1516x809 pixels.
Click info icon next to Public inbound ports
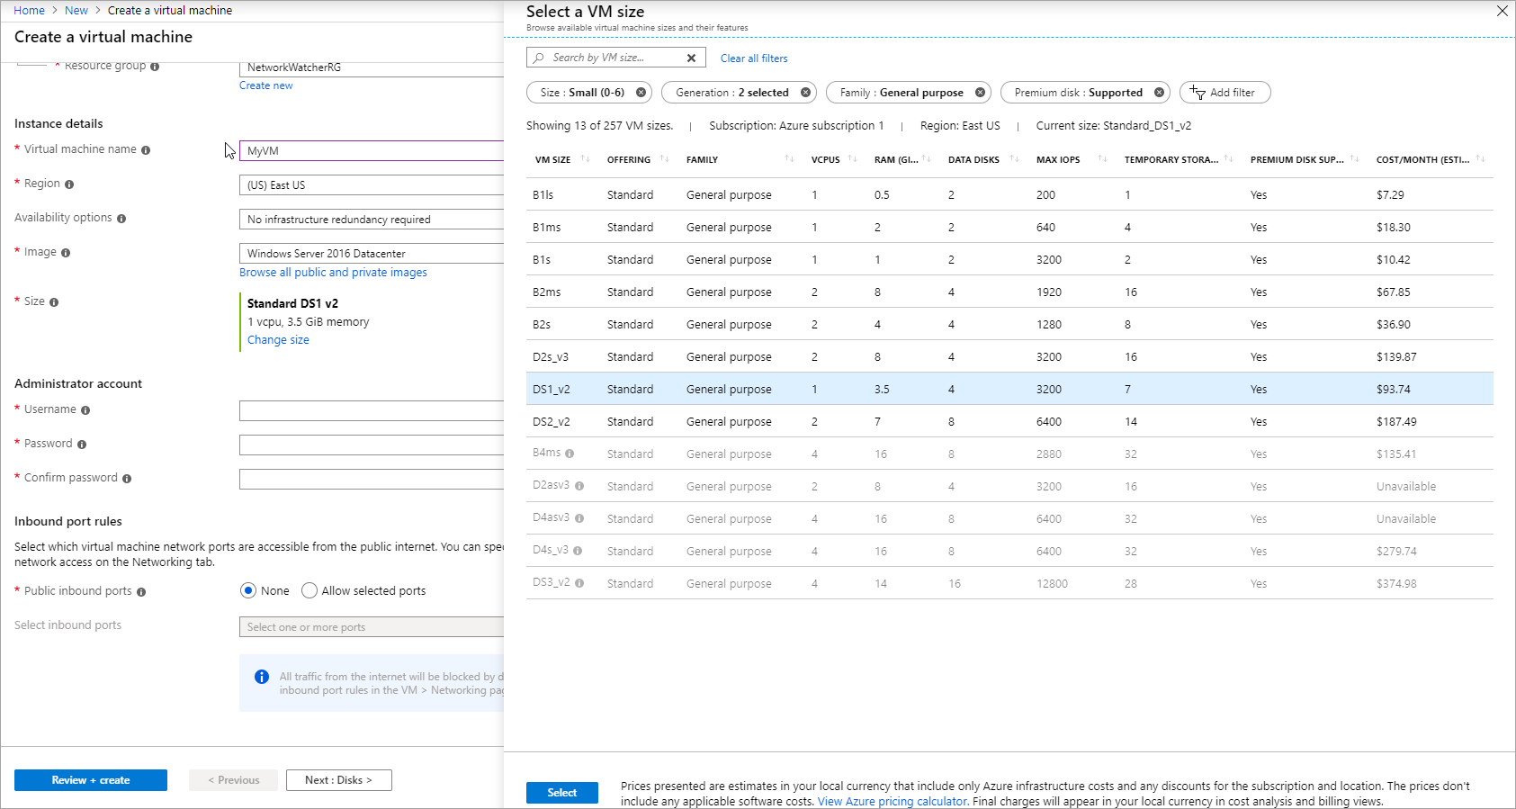pos(141,592)
